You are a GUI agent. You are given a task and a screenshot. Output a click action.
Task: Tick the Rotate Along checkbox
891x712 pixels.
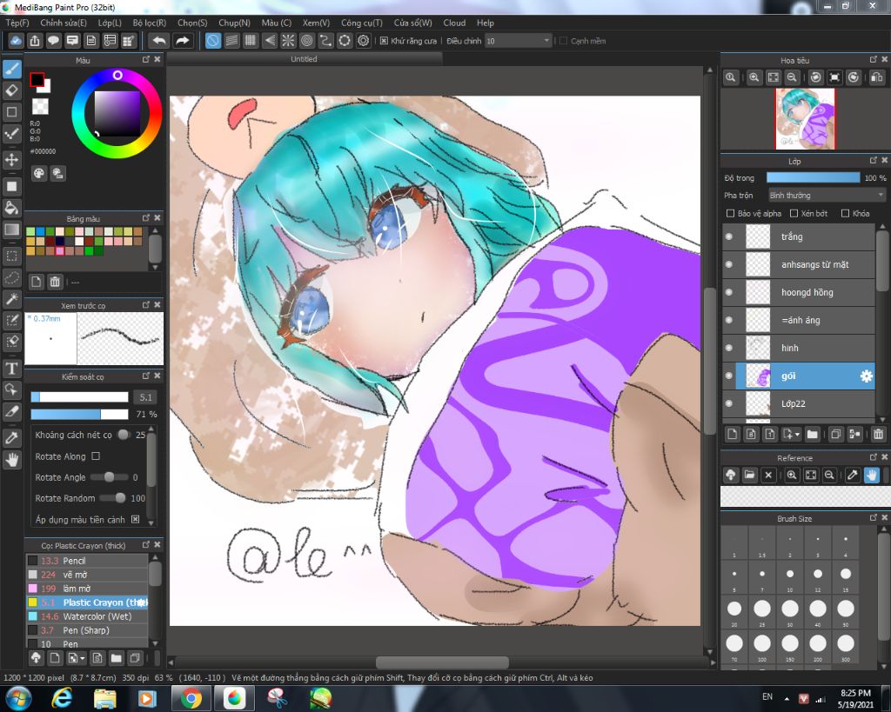(96, 456)
